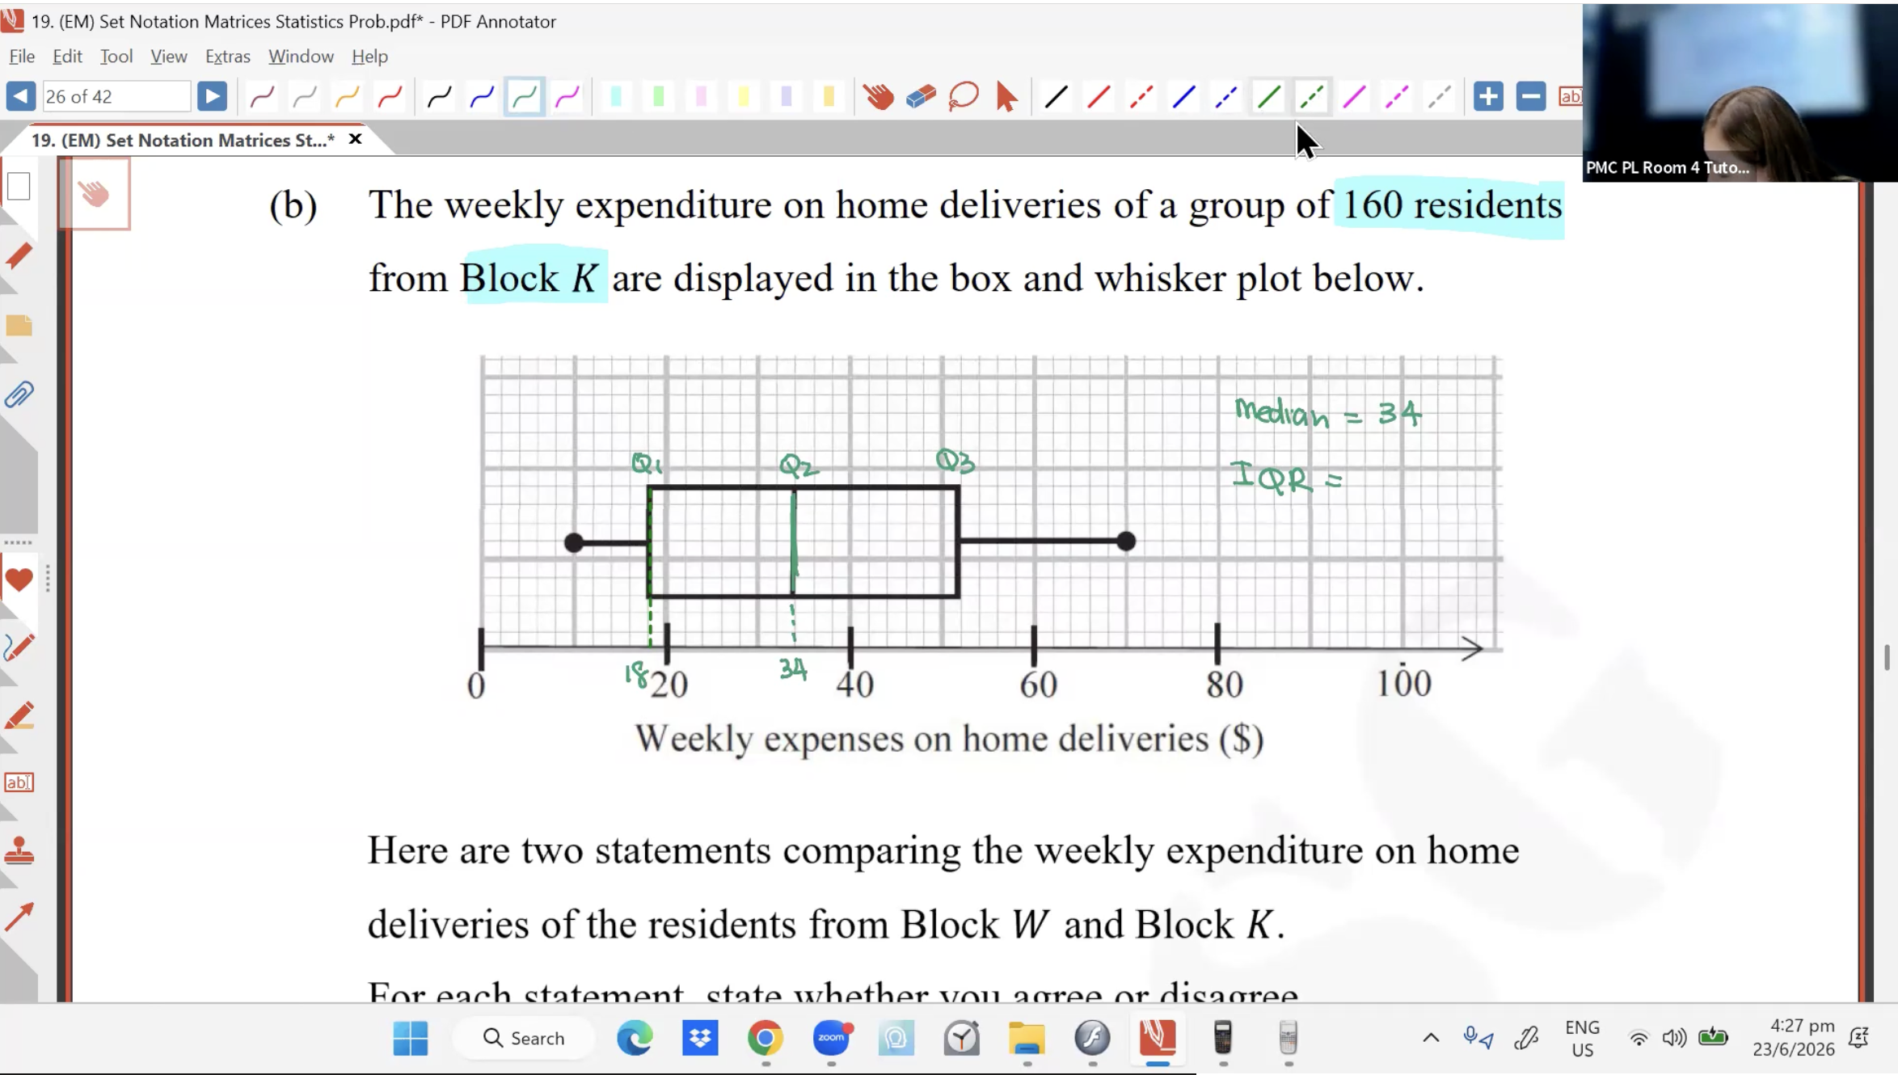Choose the yellow highlighter marker
This screenshot has width=1898, height=1075.
coord(744,97)
